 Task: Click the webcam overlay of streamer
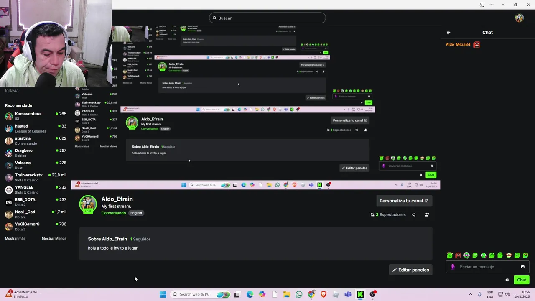[x=56, y=43]
